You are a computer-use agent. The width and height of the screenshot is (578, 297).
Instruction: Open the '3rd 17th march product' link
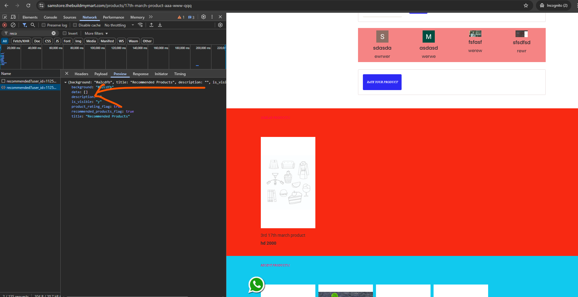pyautogui.click(x=283, y=235)
